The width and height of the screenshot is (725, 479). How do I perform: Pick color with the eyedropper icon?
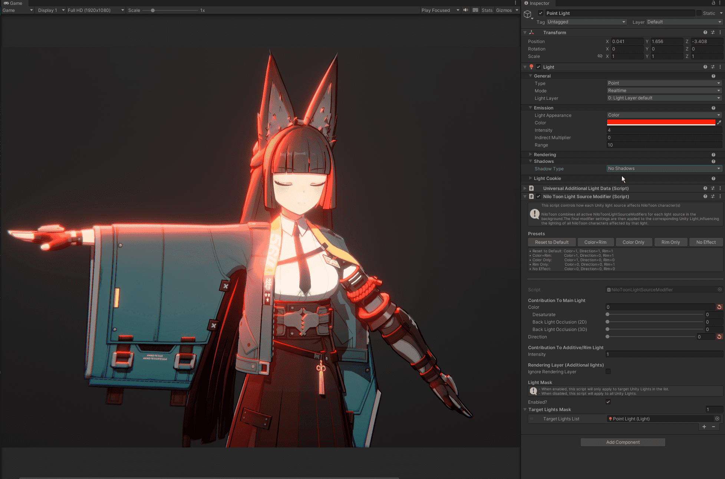[x=719, y=122]
